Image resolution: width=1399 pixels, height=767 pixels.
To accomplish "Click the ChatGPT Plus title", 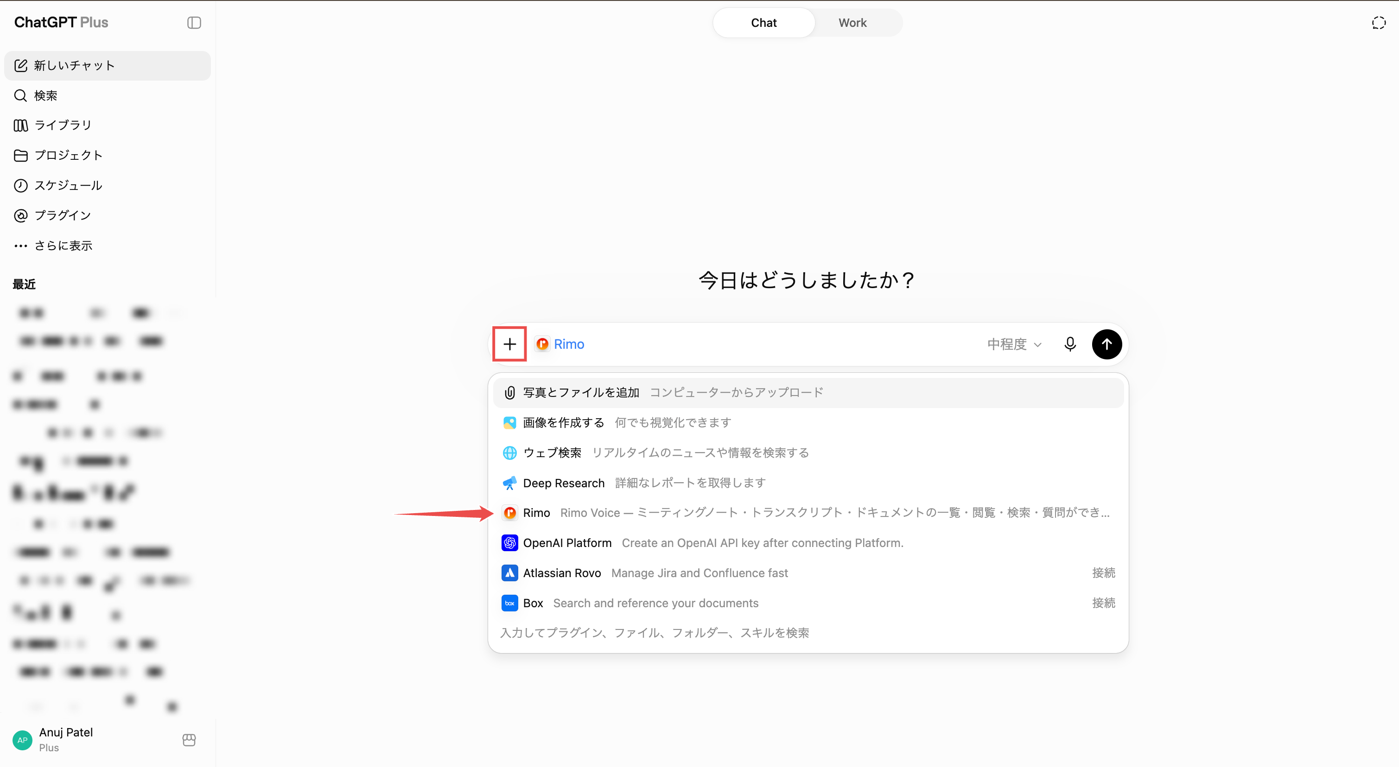I will click(x=61, y=22).
